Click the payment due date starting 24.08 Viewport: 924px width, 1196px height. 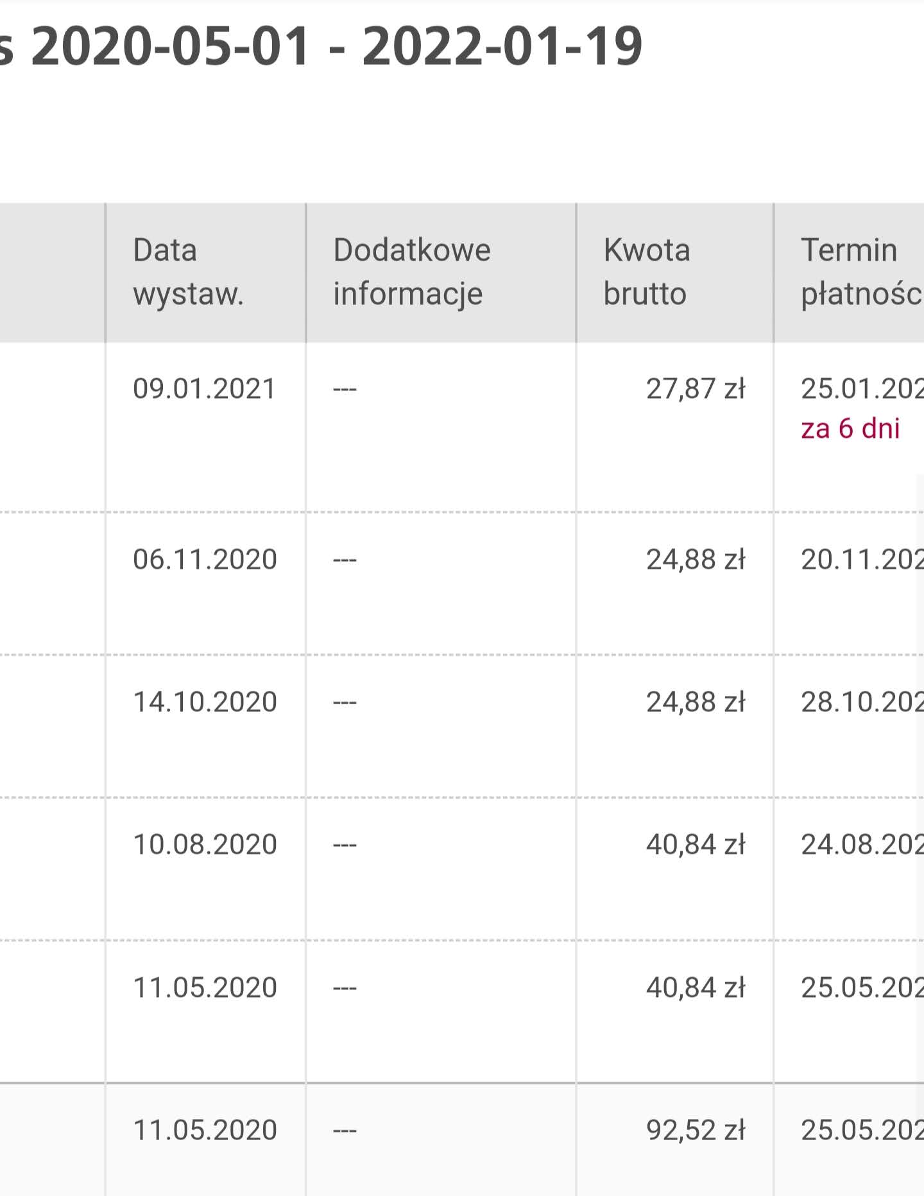click(861, 845)
